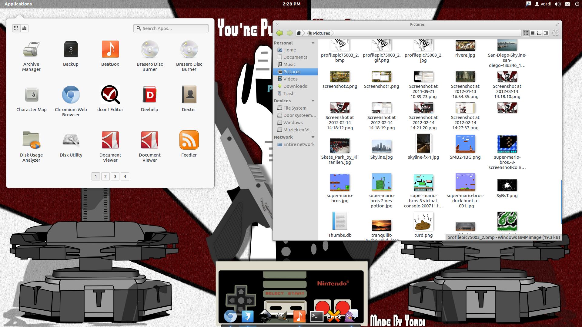Open the Marlin file manager from the dock
582x327 pixels.
pos(248,316)
